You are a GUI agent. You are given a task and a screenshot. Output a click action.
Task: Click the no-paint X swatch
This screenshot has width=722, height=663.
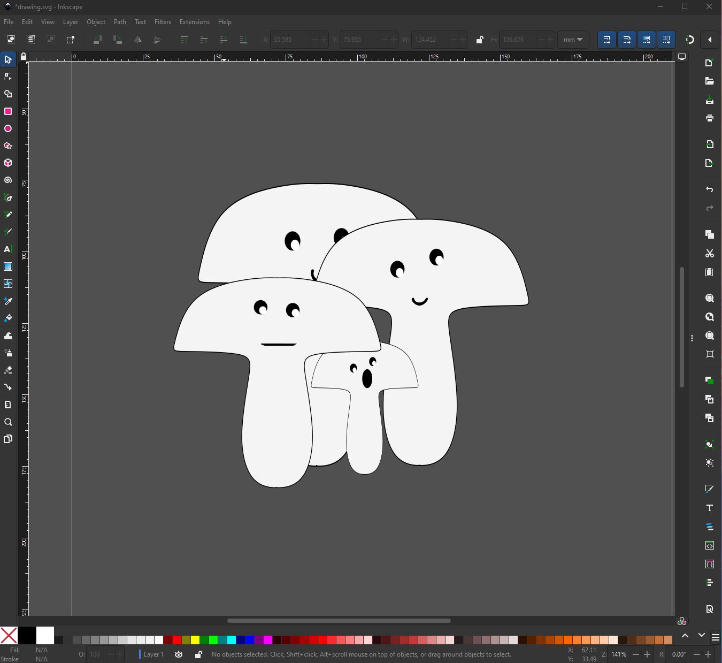coord(9,636)
